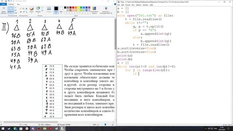Click the image Resize icon in Paint ribbon
The width and height of the screenshot is (233, 131).
coord(16,10)
